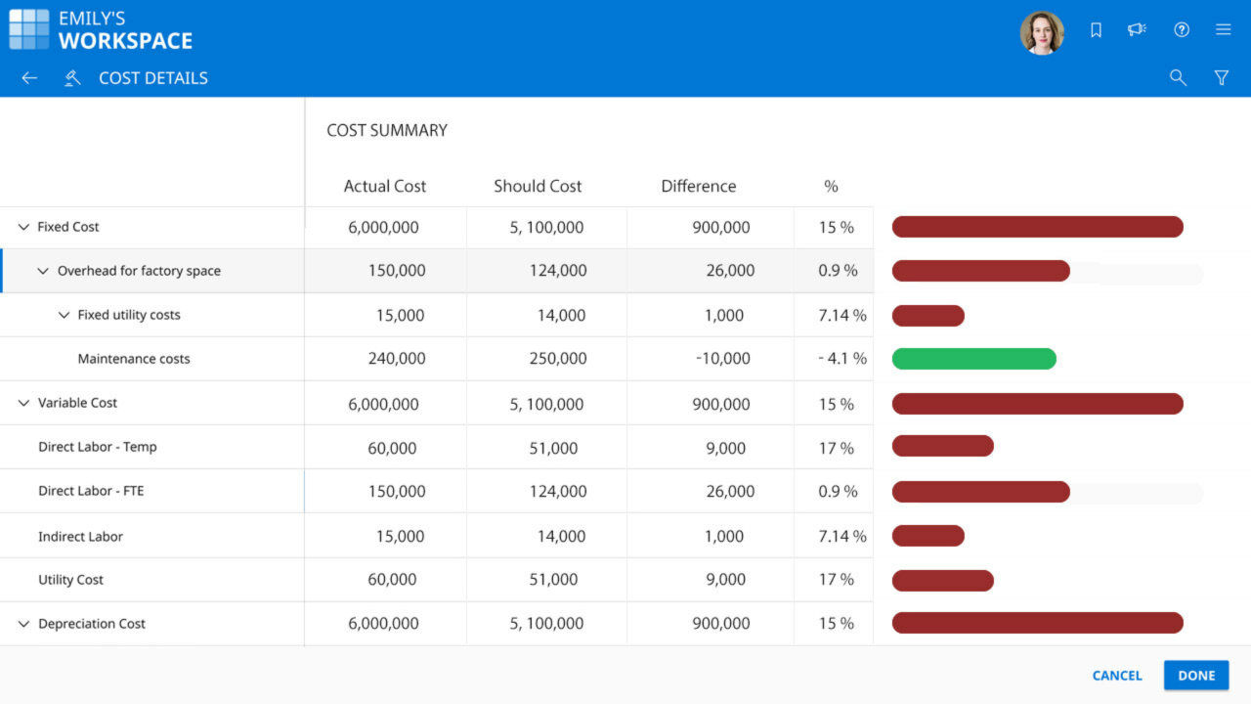Open the hamburger menu icon

(1223, 30)
